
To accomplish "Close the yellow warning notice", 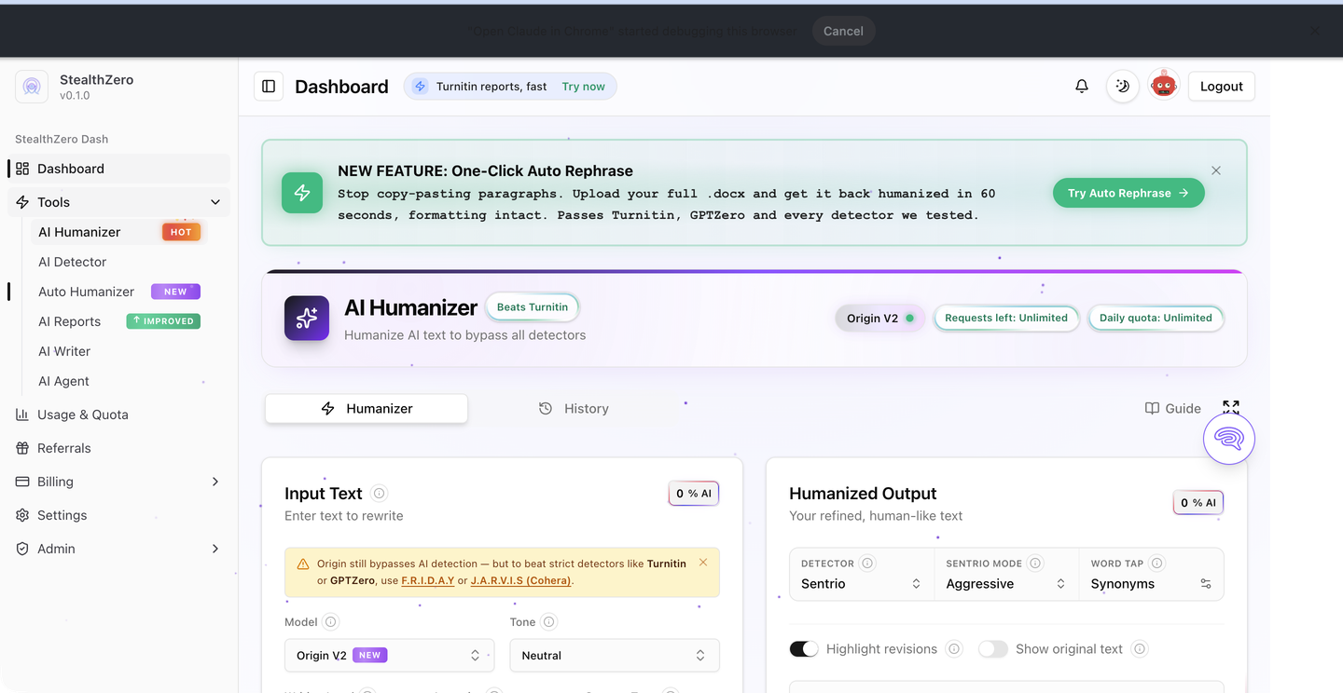I will click(703, 562).
